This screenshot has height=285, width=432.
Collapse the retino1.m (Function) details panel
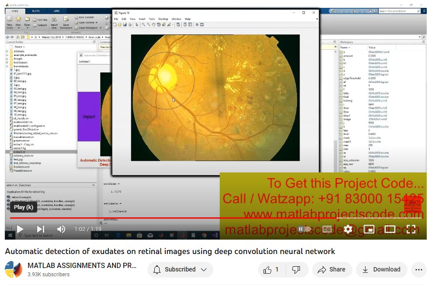(x=94, y=185)
